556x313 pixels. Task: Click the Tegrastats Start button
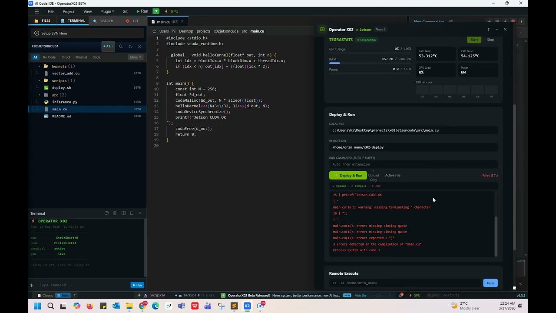coord(474,40)
